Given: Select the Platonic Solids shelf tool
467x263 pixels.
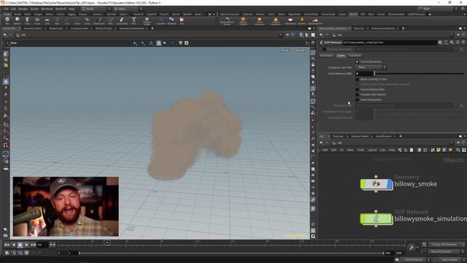Looking at the screenshot, I should (147, 21).
